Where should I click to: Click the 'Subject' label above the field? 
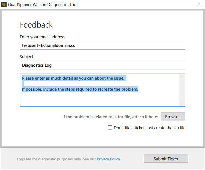[26, 57]
